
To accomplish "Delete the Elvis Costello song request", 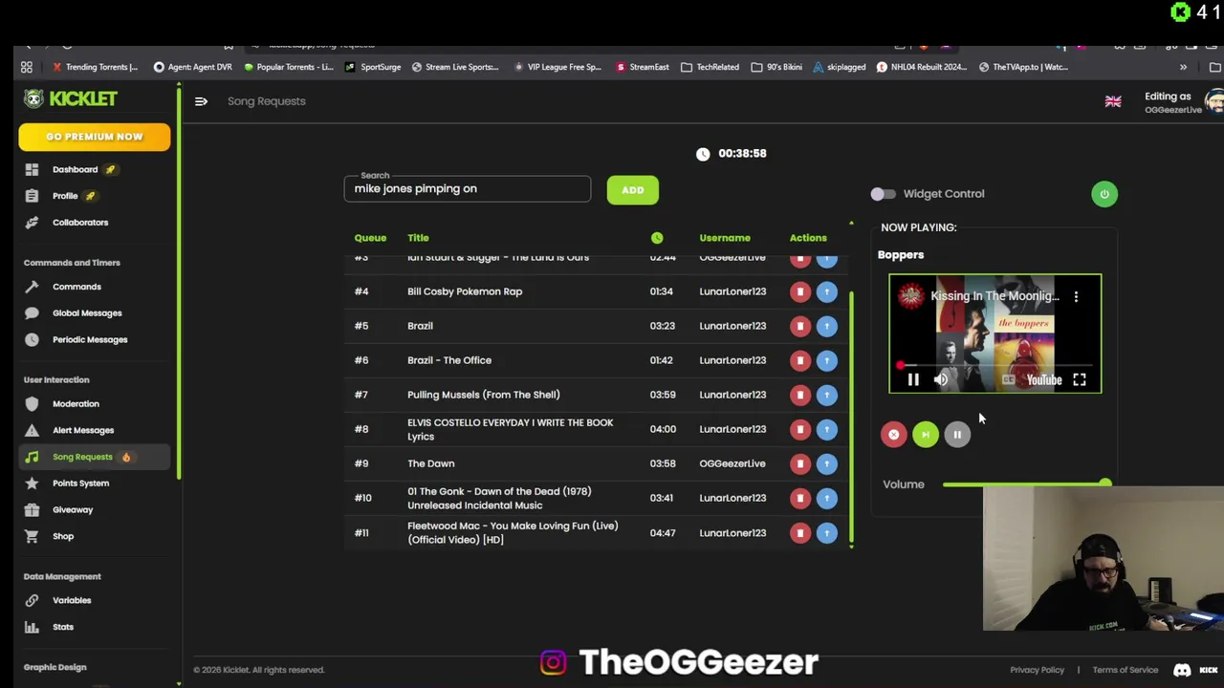I will (x=800, y=429).
